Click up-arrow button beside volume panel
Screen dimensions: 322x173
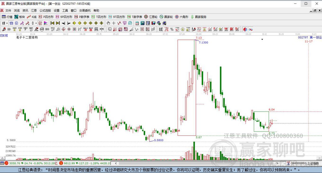click(x=2, y=158)
